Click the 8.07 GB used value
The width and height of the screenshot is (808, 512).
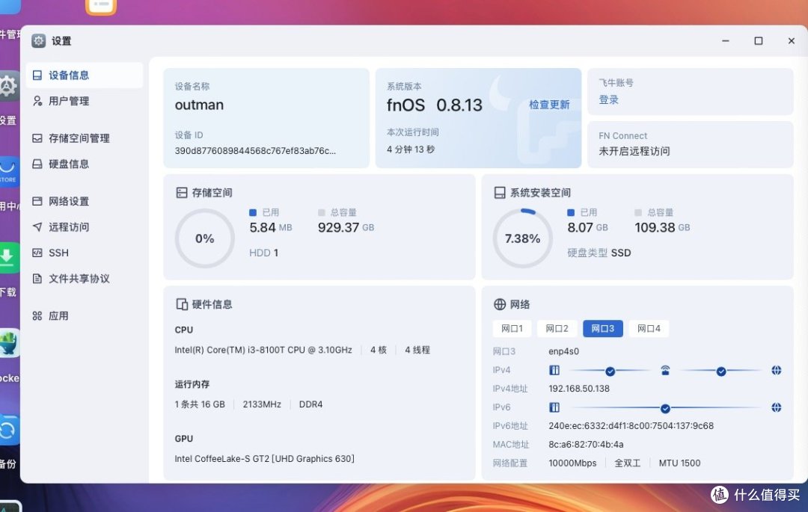click(587, 227)
